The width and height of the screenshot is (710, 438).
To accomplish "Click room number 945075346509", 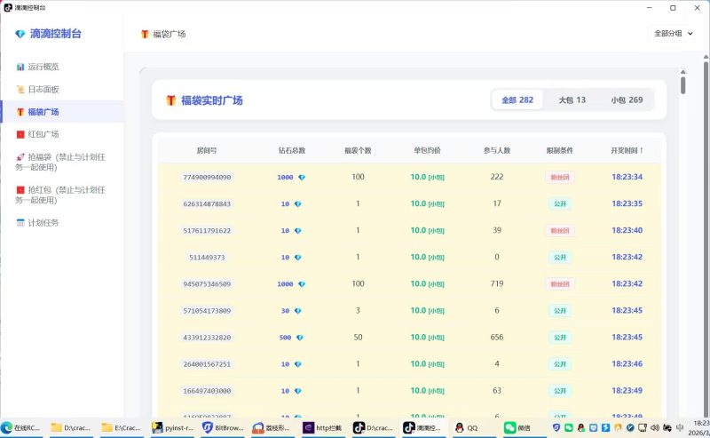I will 207,284.
